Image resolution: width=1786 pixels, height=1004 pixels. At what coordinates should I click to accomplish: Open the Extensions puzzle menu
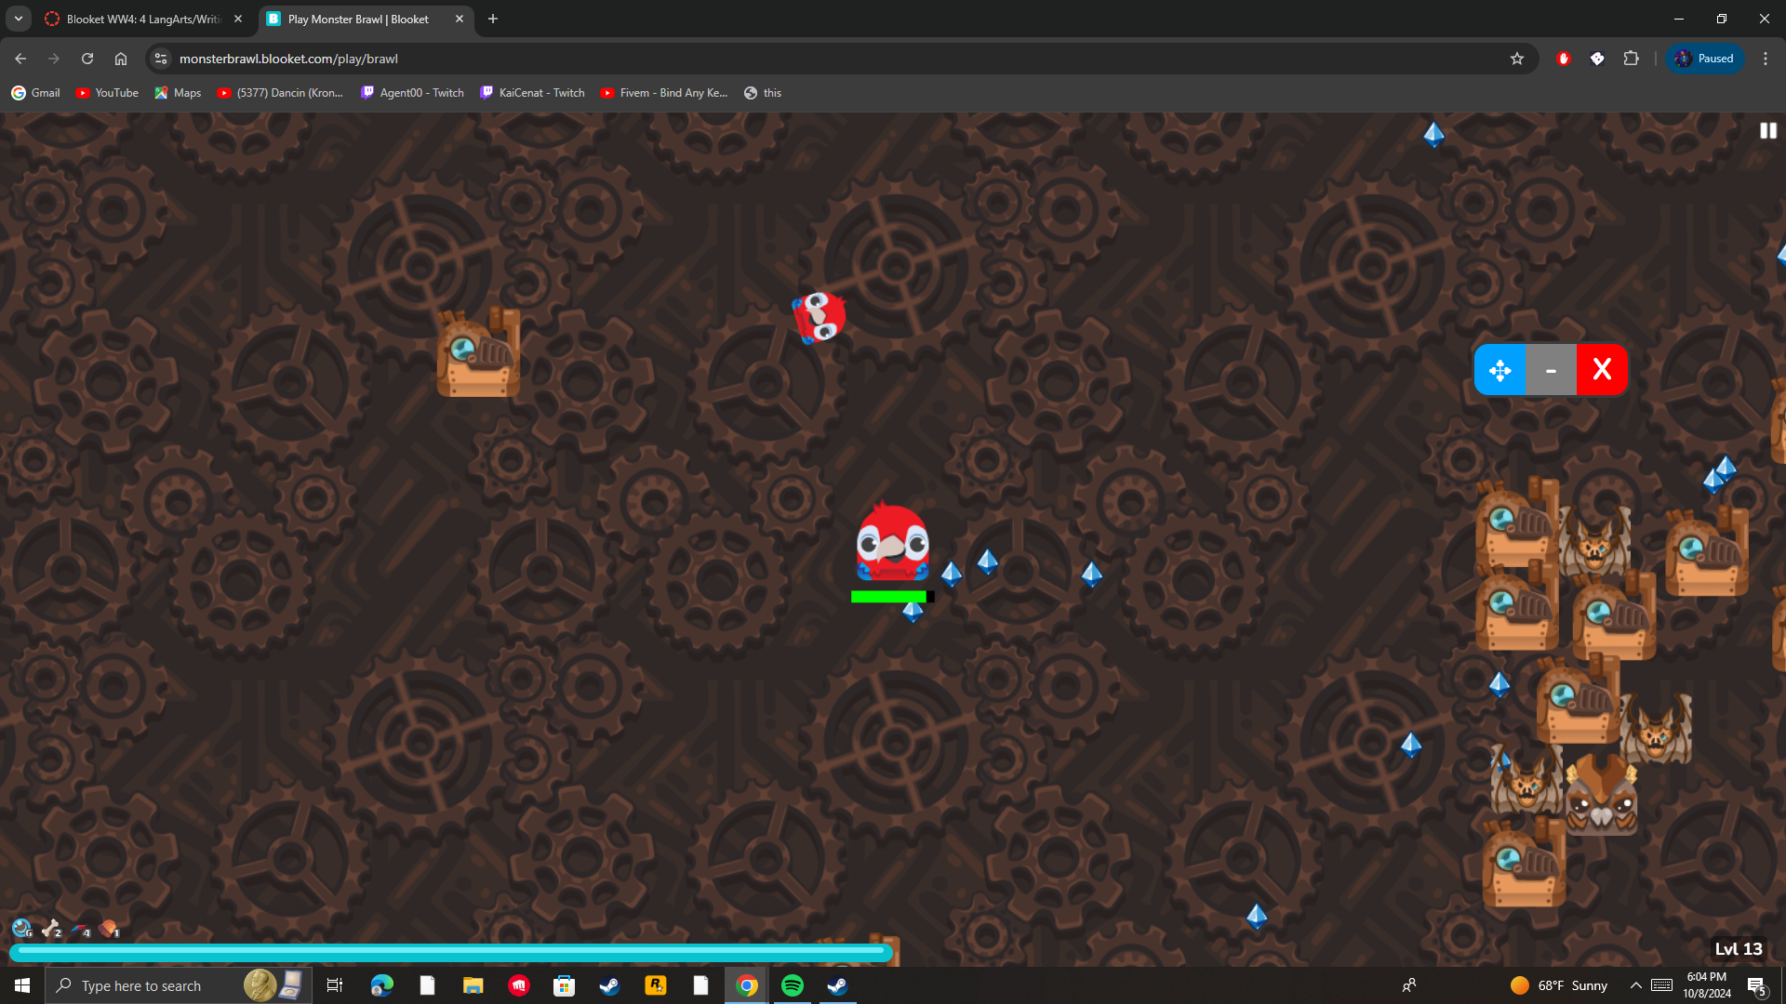click(1631, 59)
